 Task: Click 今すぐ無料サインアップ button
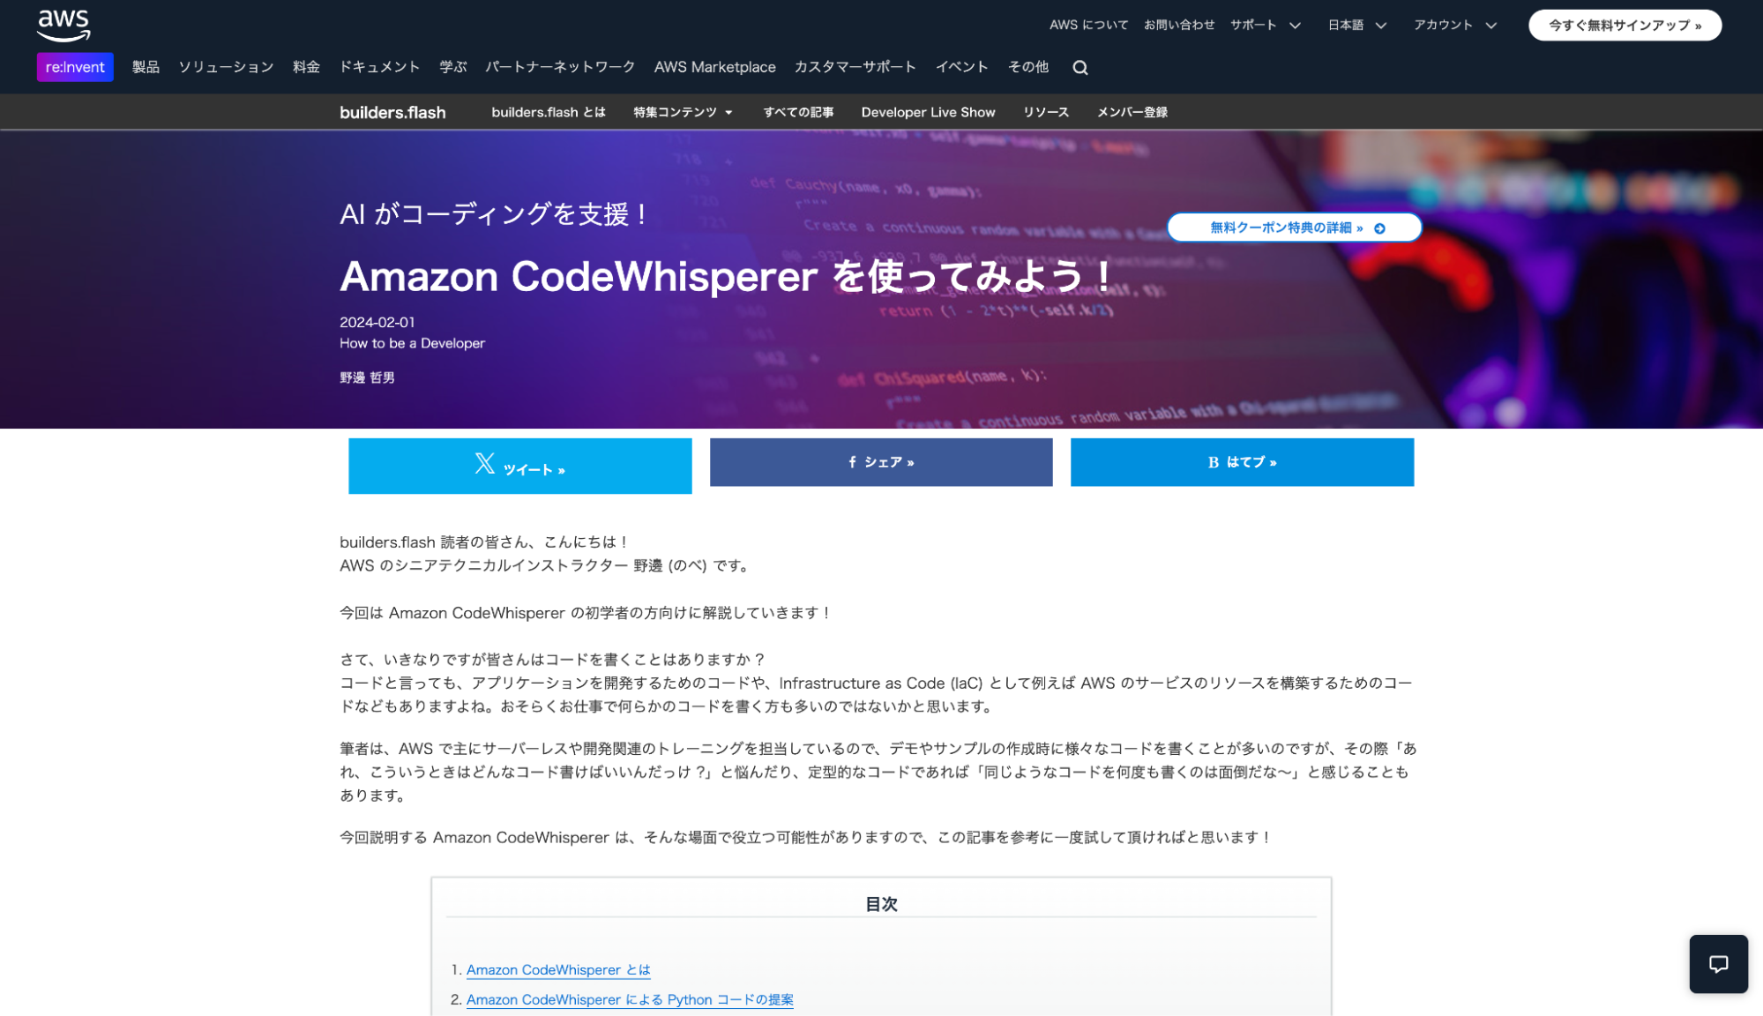pos(1625,26)
